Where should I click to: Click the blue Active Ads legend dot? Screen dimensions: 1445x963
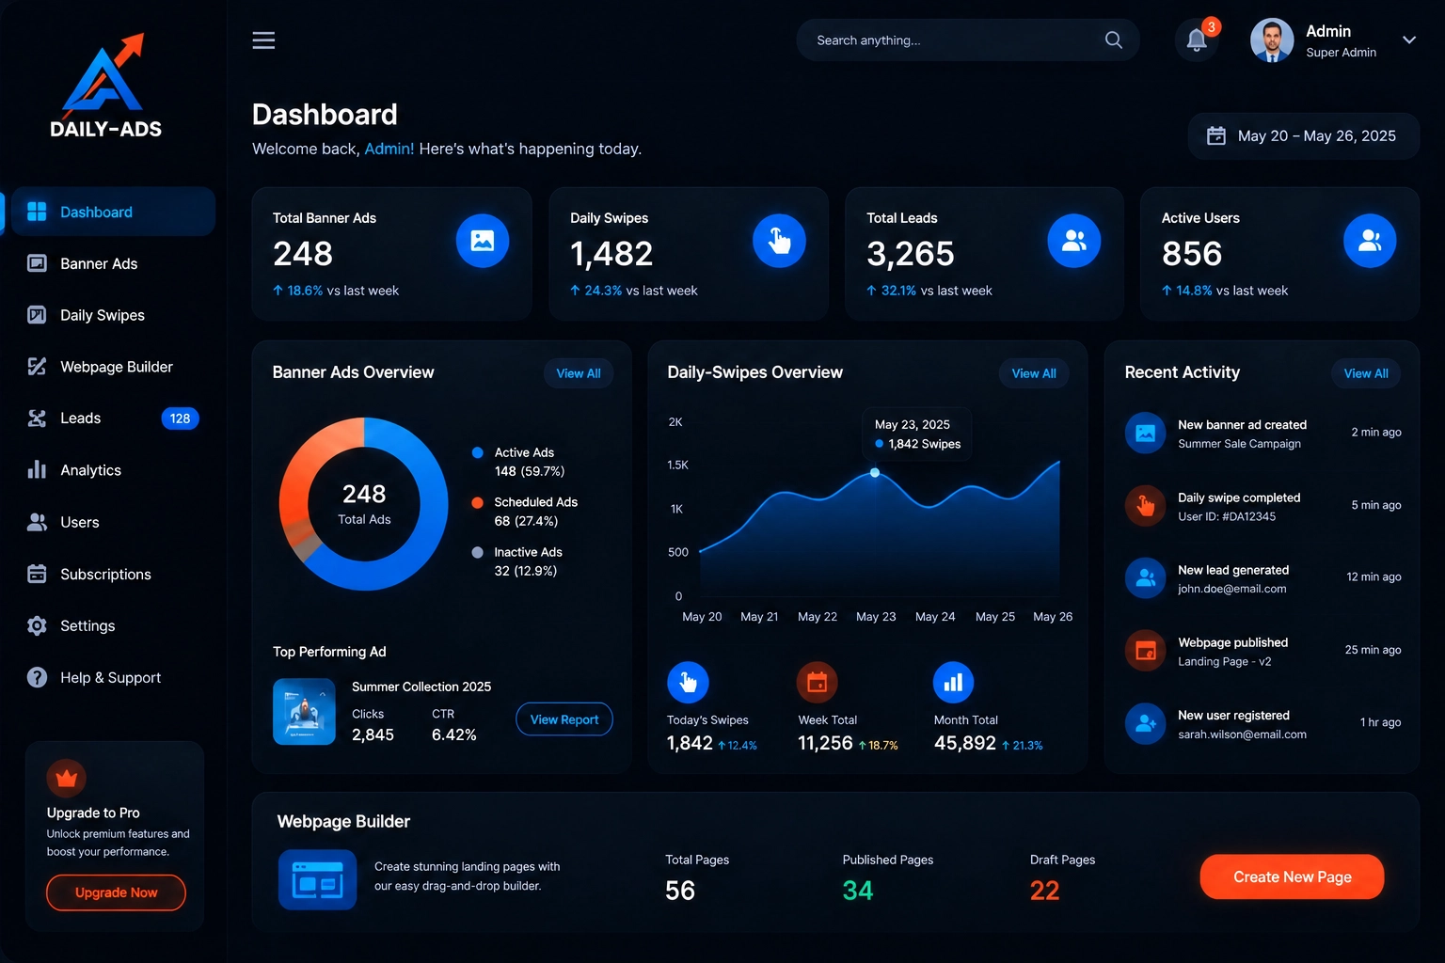tap(478, 452)
